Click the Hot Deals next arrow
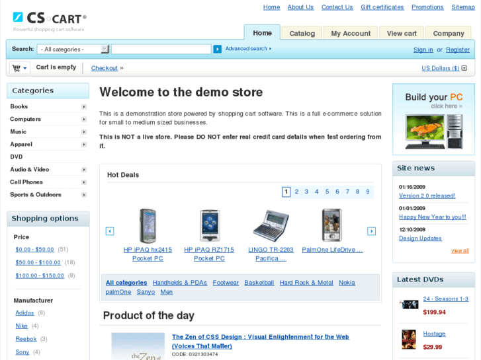Image resolution: width=481 pixels, height=360 pixels. point(371,231)
